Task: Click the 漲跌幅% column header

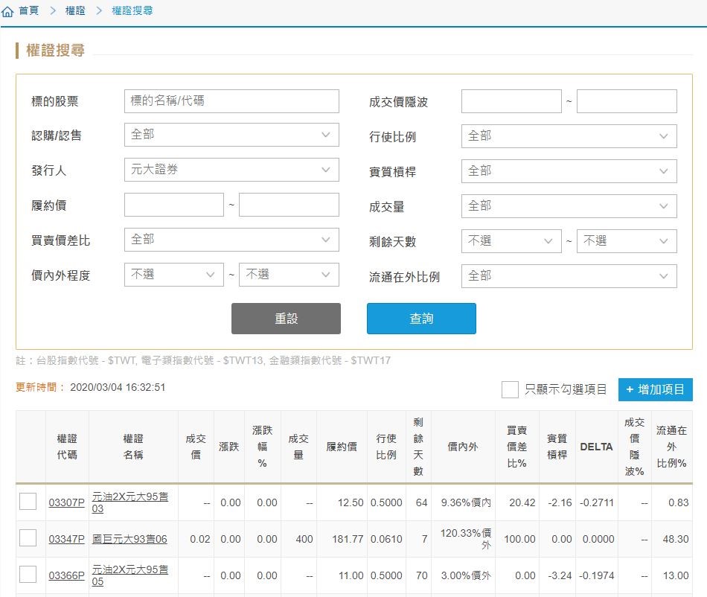Action: coord(262,447)
